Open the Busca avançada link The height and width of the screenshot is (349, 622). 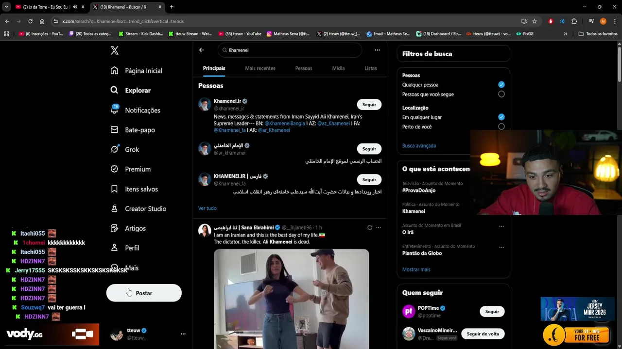(x=419, y=146)
